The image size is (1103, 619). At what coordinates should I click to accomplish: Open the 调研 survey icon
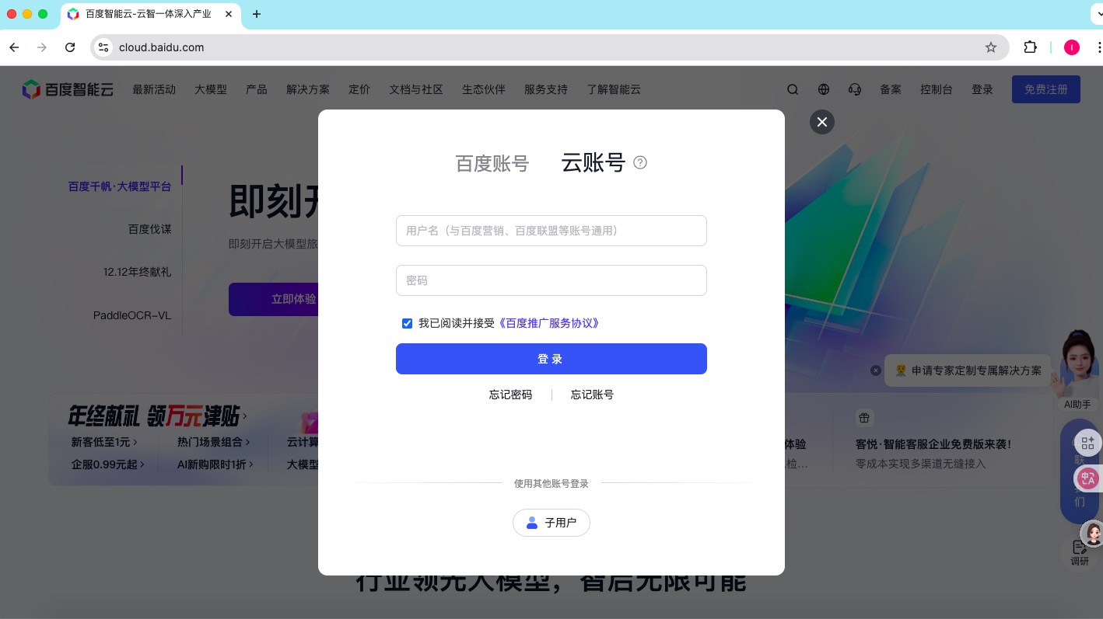[x=1080, y=548]
